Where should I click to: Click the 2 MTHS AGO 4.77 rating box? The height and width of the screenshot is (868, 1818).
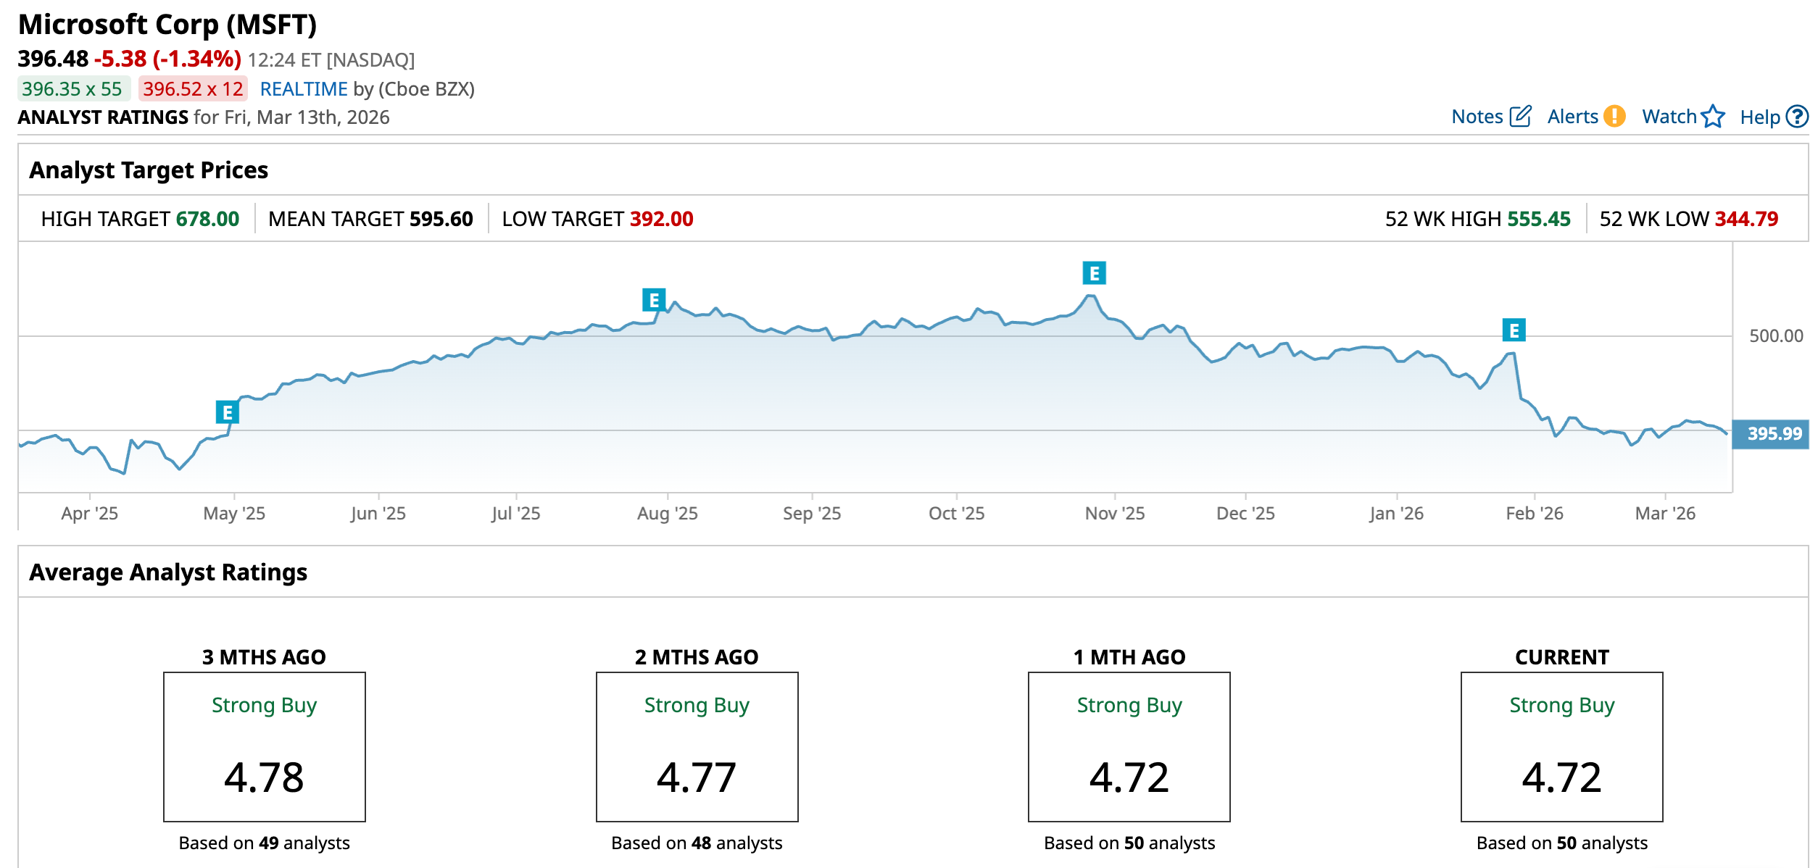pos(697,746)
